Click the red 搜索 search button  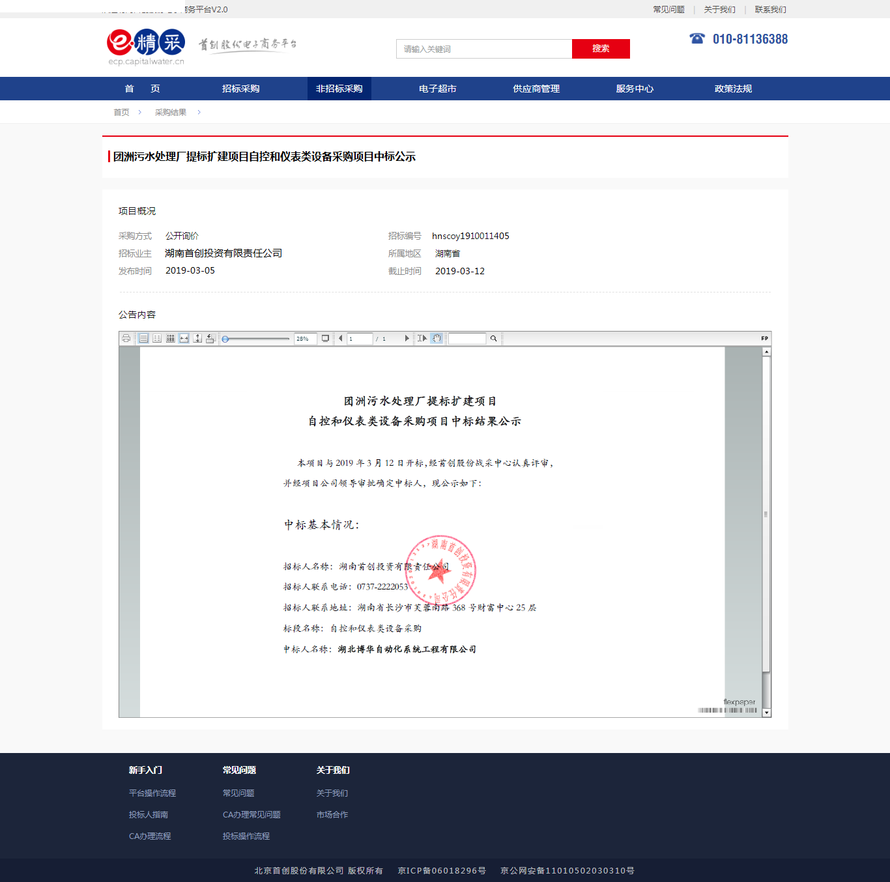click(601, 49)
